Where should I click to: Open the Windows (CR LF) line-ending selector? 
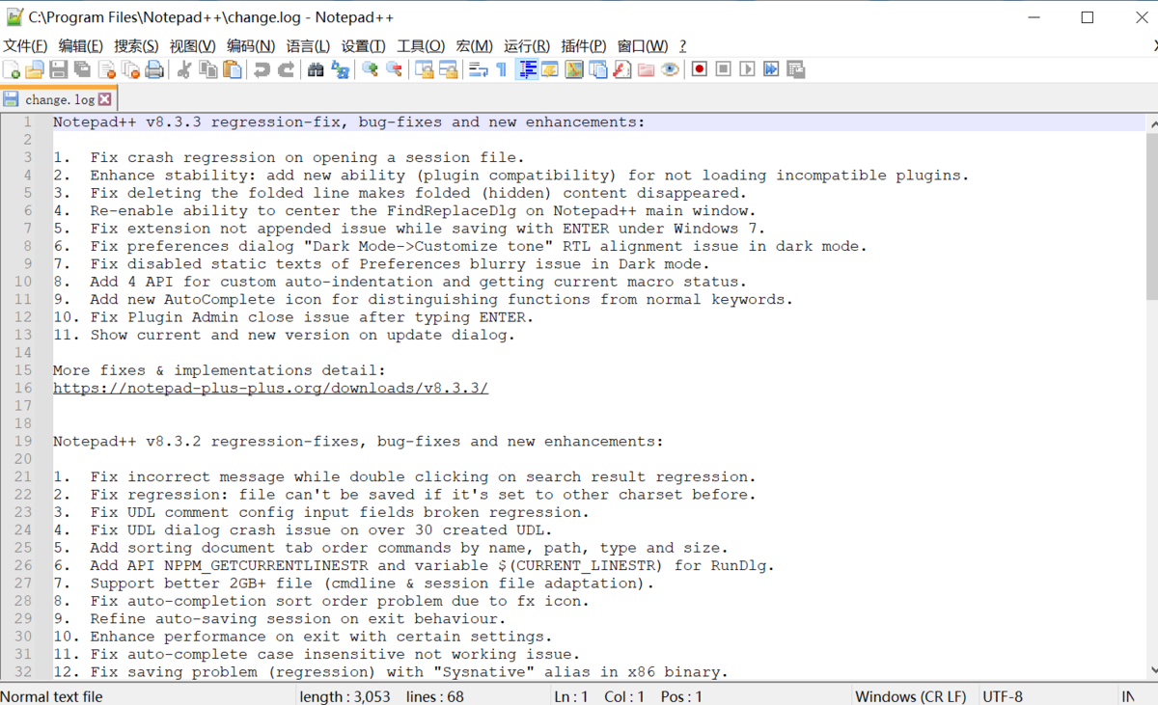pos(911,695)
